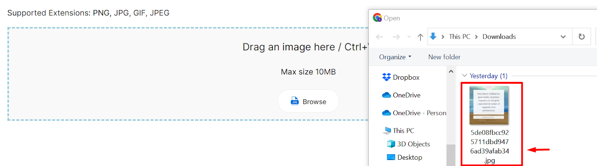Collapse the Yesterday file group
597x166 pixels.
click(x=465, y=76)
